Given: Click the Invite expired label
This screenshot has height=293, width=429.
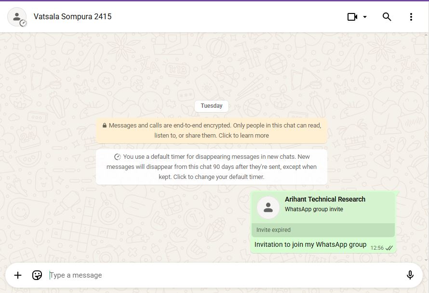Looking at the screenshot, I should (273, 230).
